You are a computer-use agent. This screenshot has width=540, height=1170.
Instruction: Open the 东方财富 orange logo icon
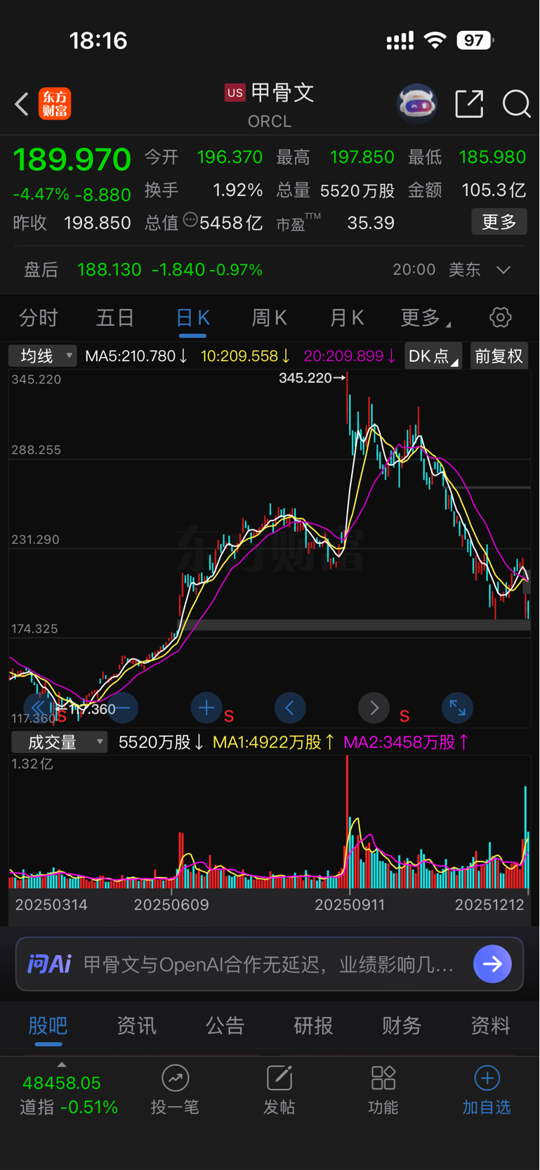(55, 104)
